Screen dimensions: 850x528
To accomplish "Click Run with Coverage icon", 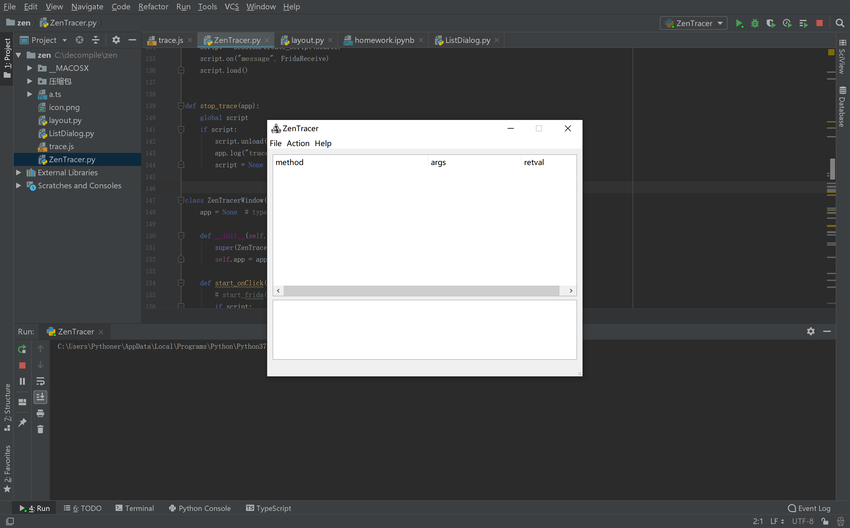I will 771,23.
